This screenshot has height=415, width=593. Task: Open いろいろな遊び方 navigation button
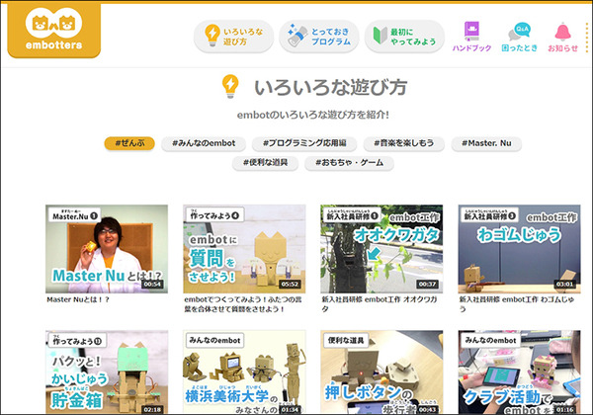pos(233,37)
